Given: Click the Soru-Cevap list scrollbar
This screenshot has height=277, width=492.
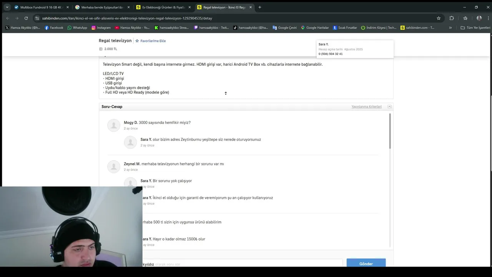Looking at the screenshot, I should tap(390, 131).
